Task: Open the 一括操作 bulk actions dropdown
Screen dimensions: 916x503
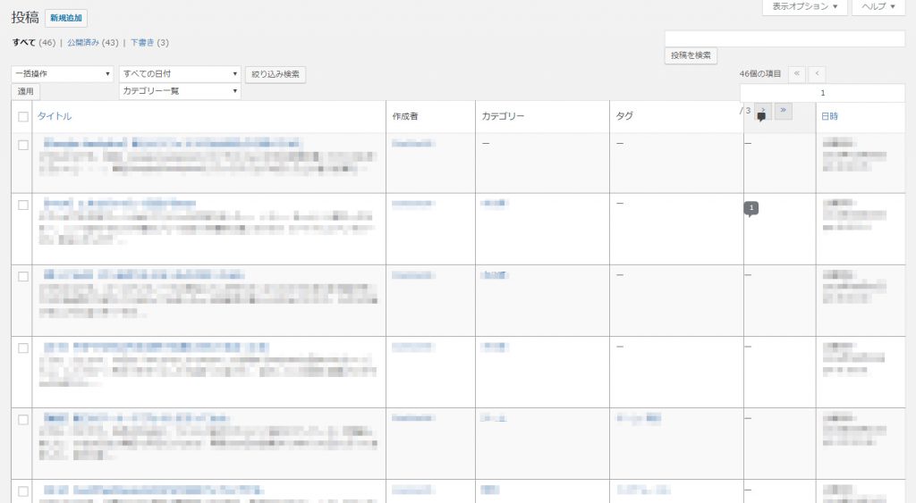Action: click(63, 74)
